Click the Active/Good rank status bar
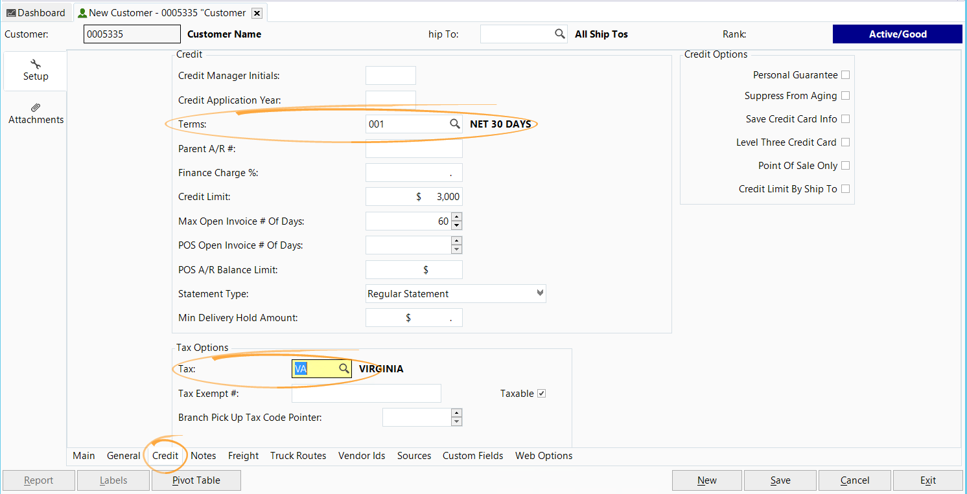Image resolution: width=967 pixels, height=494 pixels. coord(897,34)
